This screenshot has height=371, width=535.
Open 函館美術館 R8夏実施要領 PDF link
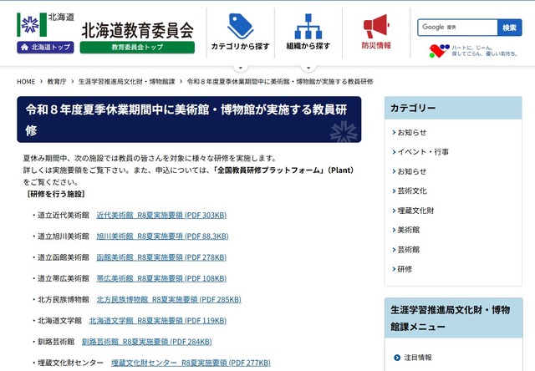point(161,257)
